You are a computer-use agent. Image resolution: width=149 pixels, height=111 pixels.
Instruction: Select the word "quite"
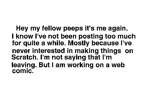pos(31,43)
